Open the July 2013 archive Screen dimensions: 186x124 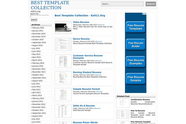36,84
